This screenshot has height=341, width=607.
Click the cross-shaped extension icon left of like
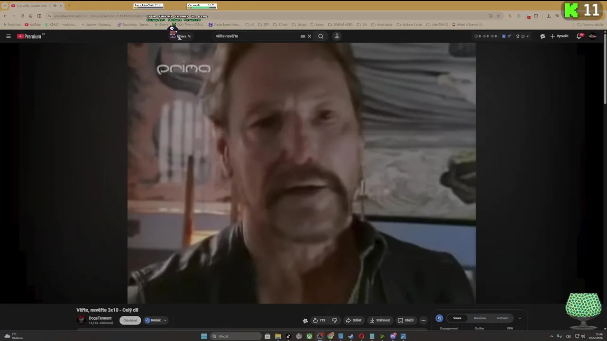coord(305,320)
